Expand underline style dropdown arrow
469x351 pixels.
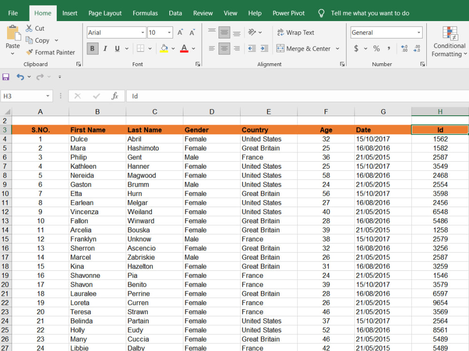[127, 48]
